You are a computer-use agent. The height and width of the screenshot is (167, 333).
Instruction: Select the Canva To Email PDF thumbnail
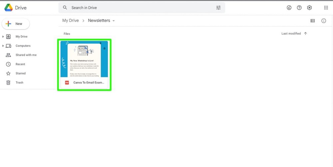(x=84, y=59)
